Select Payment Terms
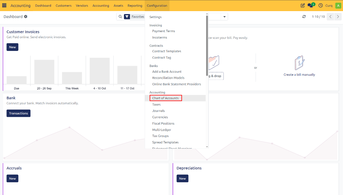The height and width of the screenshot is (195, 343). point(163,31)
